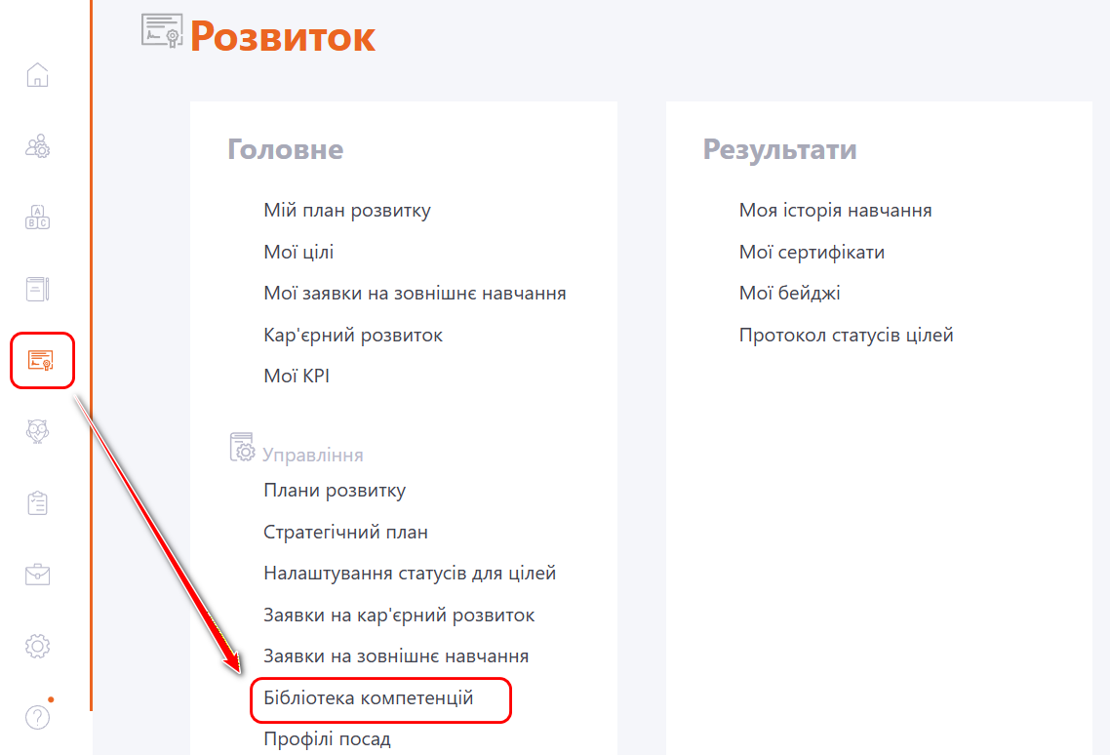Open the certificate Development sidebar icon
Screen dimensions: 1110x755
pos(41,360)
